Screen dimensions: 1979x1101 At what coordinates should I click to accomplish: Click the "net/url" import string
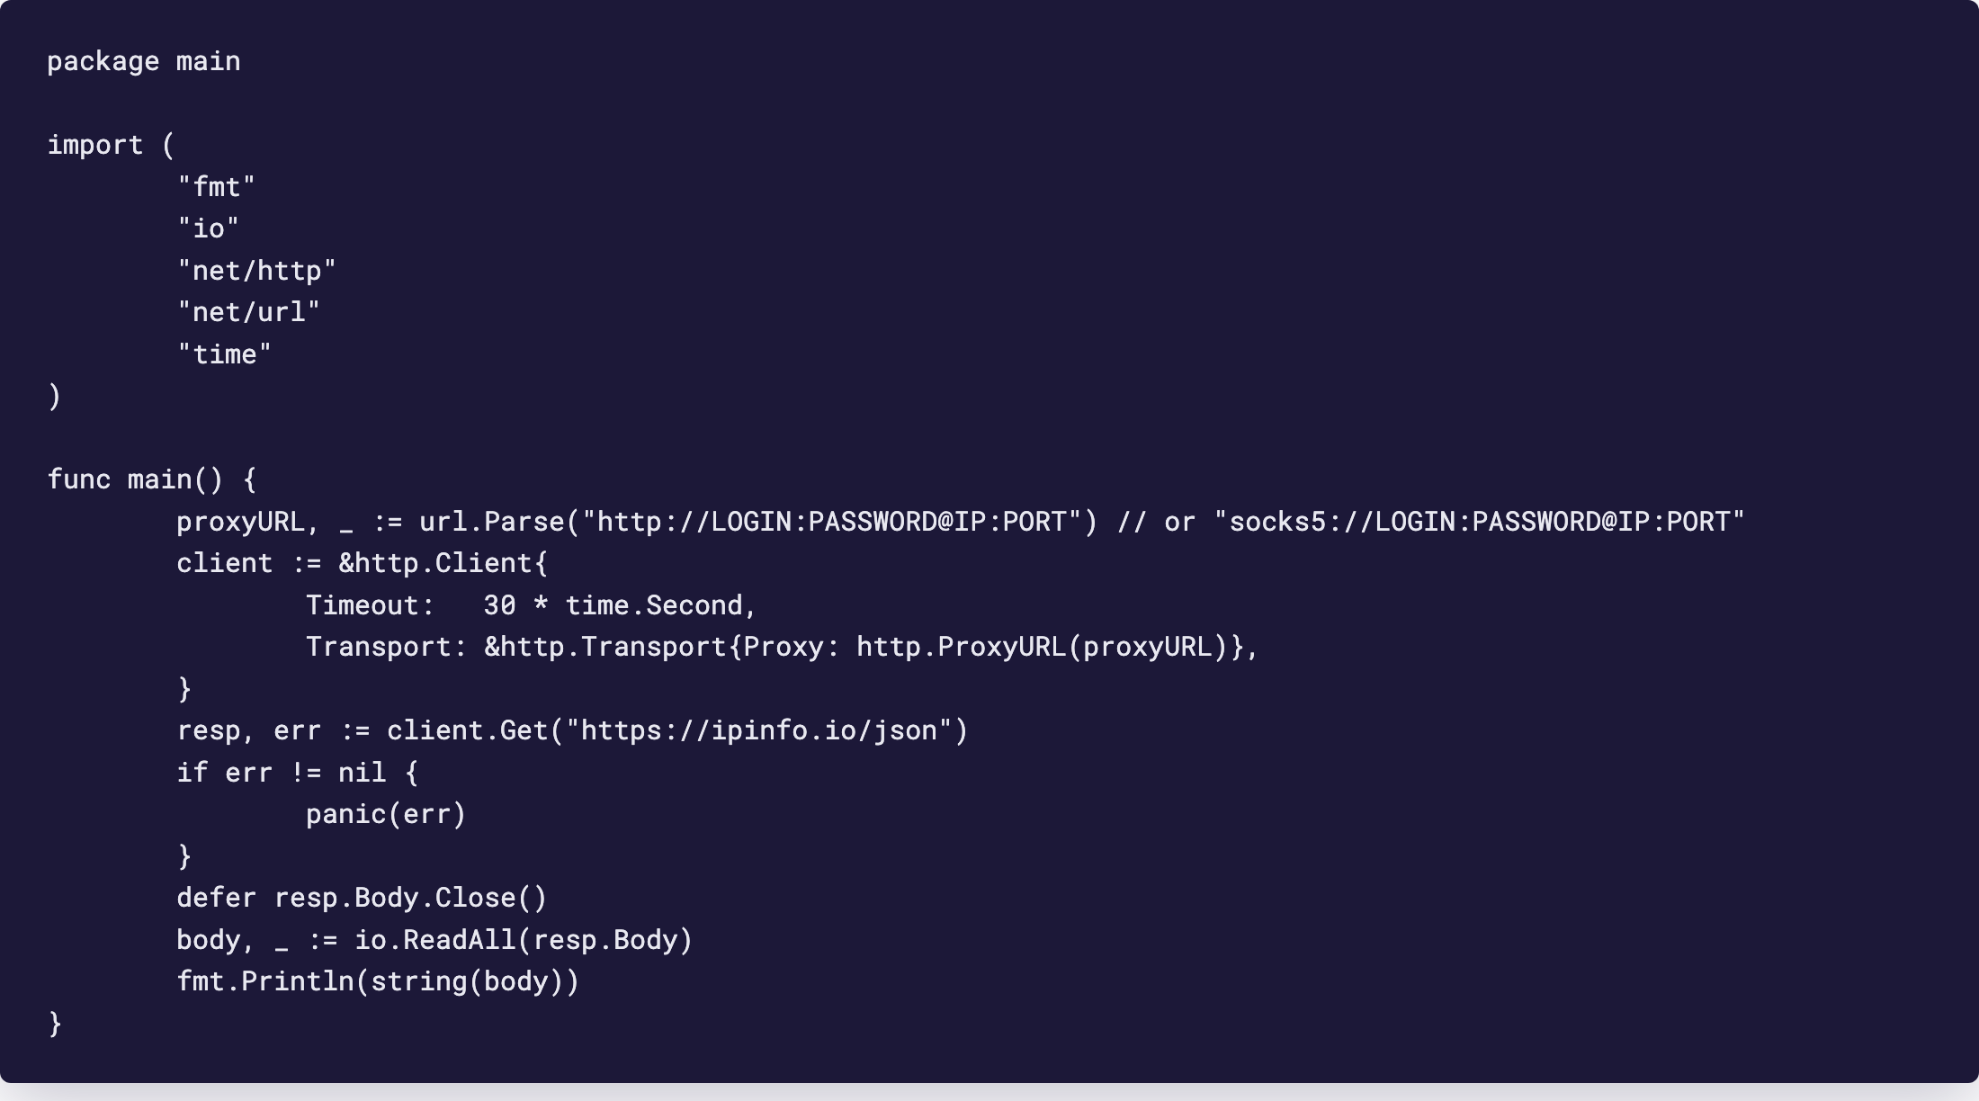point(249,312)
